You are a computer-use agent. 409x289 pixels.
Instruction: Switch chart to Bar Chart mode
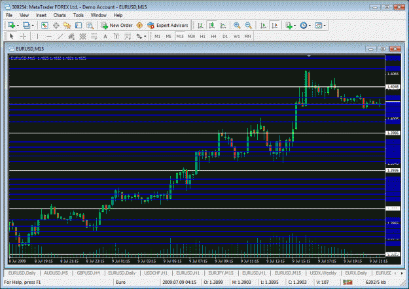(x=200, y=25)
